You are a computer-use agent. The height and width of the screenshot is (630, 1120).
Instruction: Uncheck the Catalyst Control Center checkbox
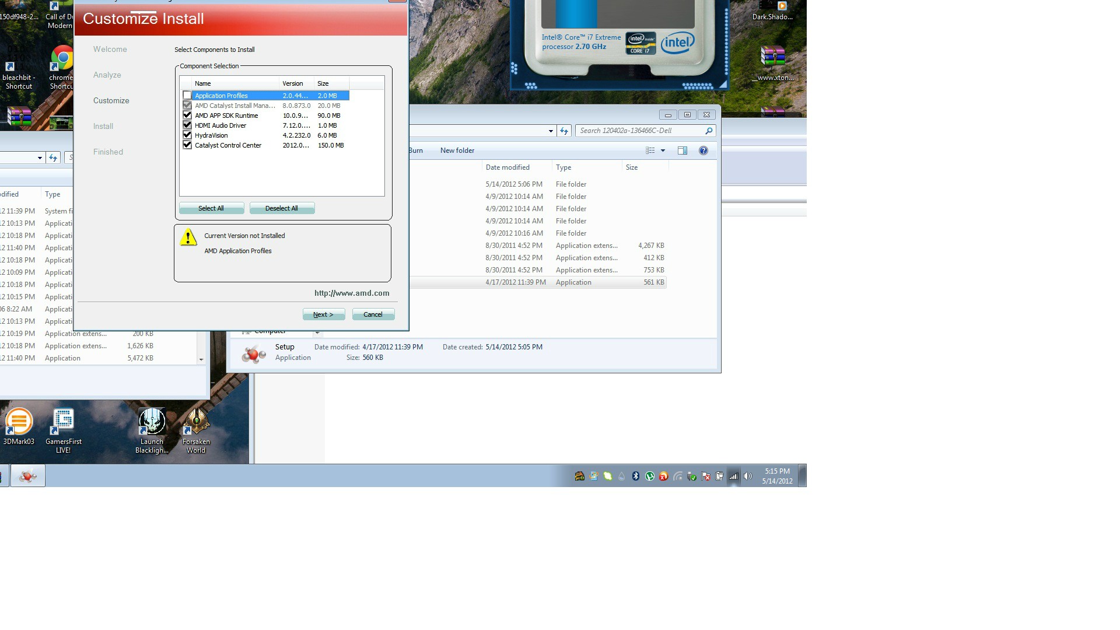(187, 145)
